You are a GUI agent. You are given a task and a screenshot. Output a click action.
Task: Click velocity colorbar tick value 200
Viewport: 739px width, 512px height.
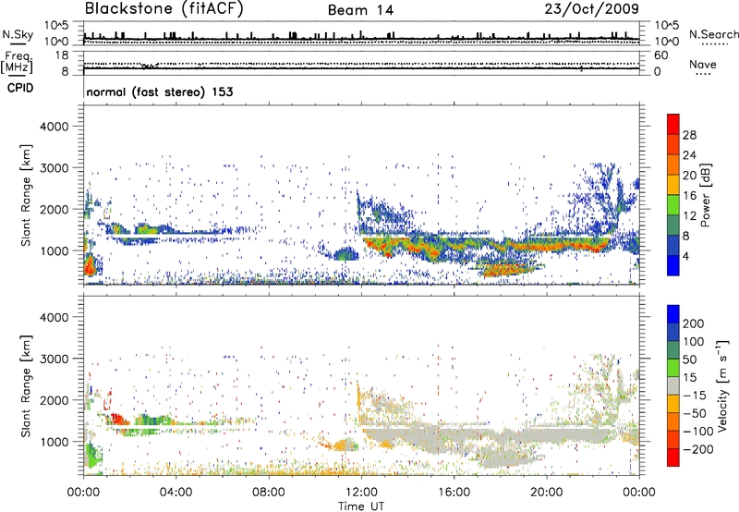(694, 323)
